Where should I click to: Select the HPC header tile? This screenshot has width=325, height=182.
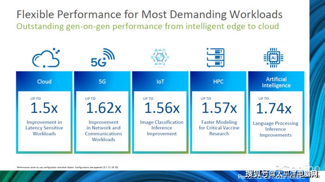(x=218, y=82)
